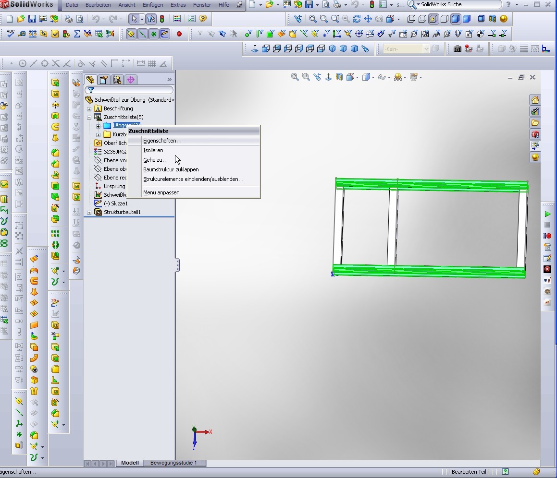557x478 pixels.
Task: Select Ursprung in the feature tree
Action: (x=114, y=186)
